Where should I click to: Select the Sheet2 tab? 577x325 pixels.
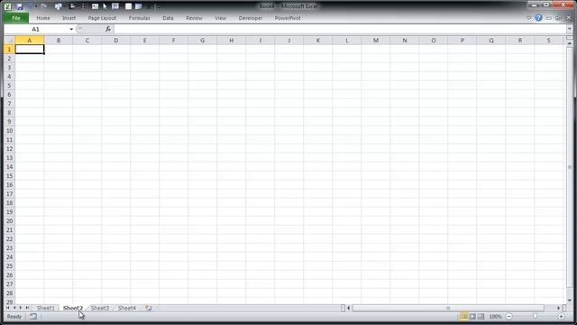(73, 308)
